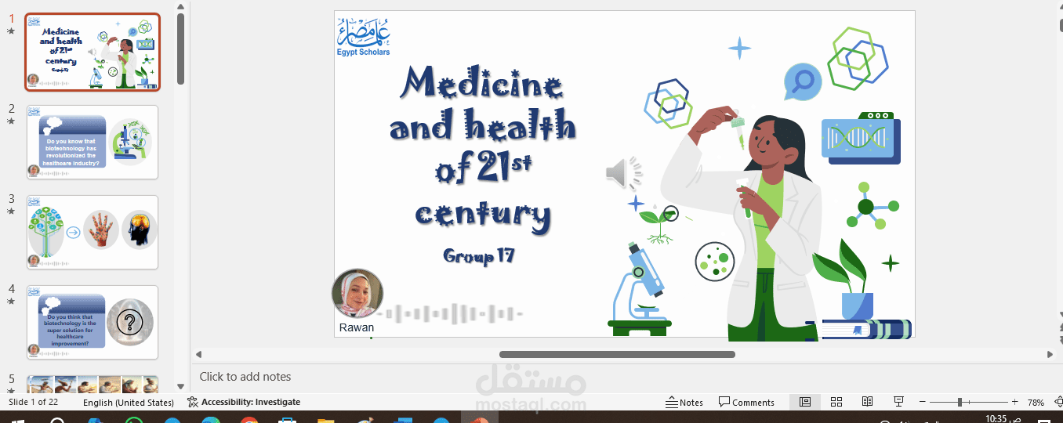Viewport: 1063px width, 423px height.
Task: Click the horizontal scrollbar thumb under the slide
Action: (617, 354)
